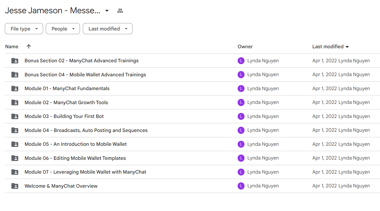Select Module 03 - Building Your First Bot
This screenshot has width=380, height=211.
[x=64, y=116]
